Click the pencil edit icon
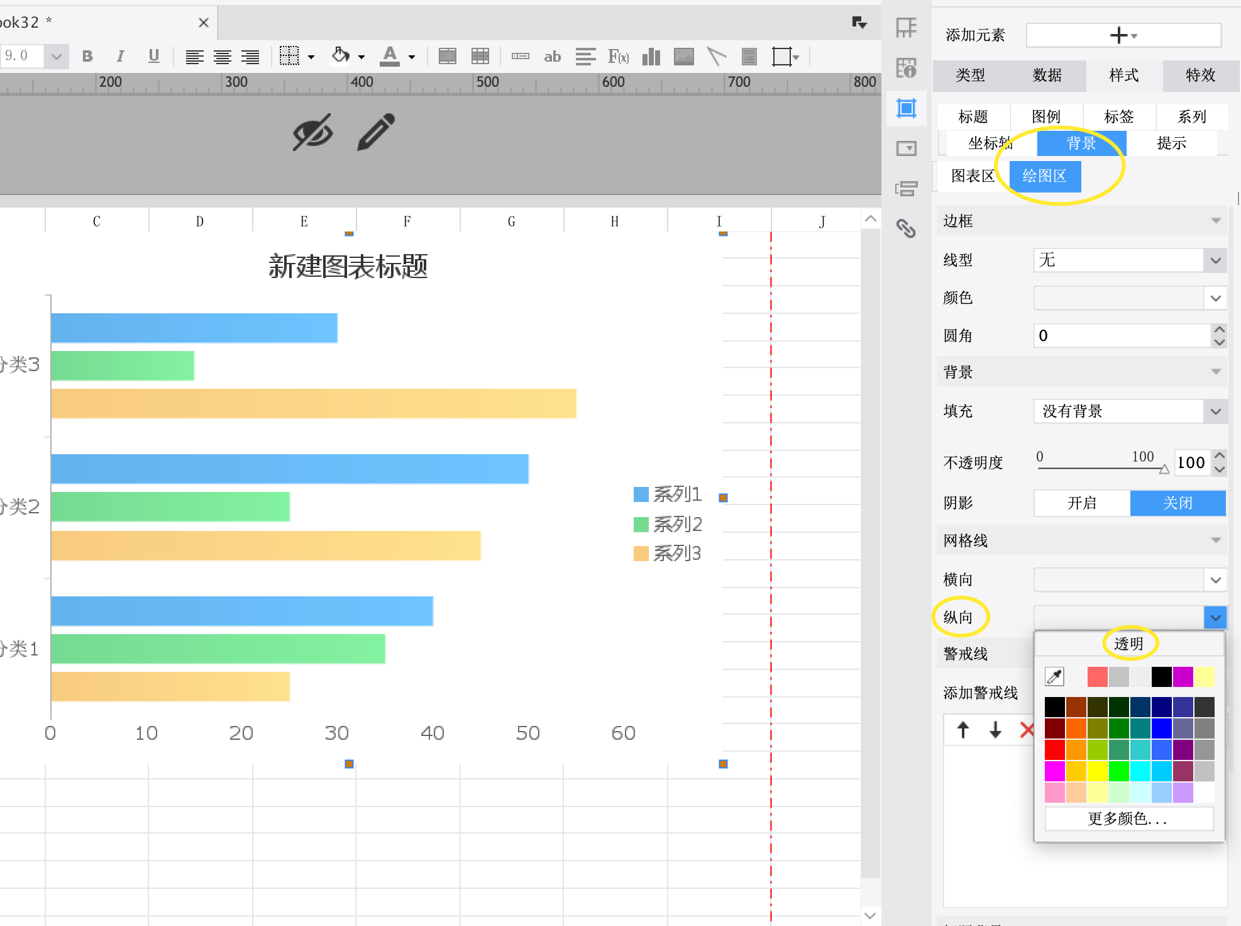 point(376,132)
